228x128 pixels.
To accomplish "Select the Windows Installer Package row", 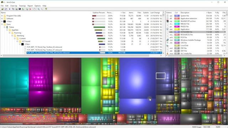I will pos(196,40).
